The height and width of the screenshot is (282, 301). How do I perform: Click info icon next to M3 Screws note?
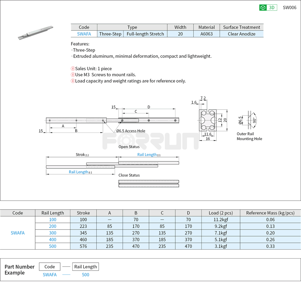click(x=72, y=75)
